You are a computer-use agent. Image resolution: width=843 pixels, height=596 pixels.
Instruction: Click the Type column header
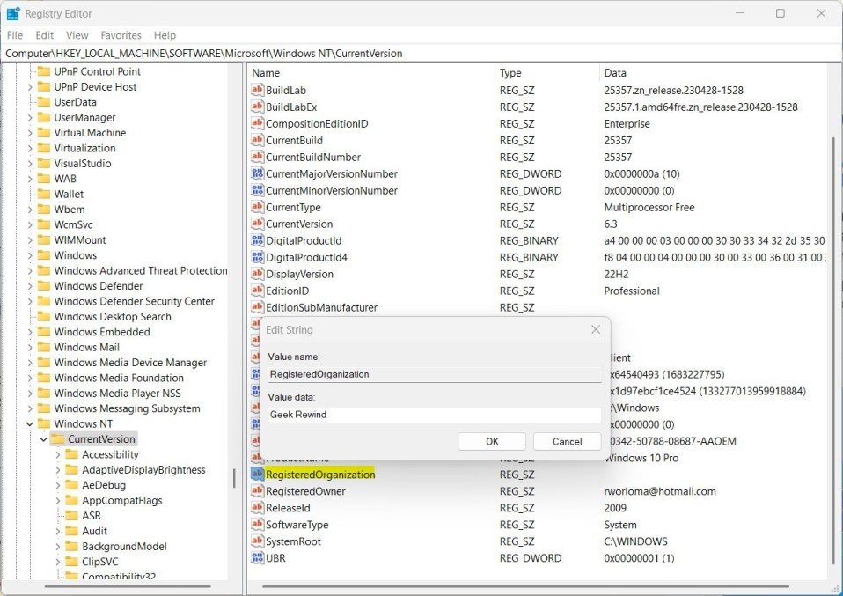click(x=511, y=73)
